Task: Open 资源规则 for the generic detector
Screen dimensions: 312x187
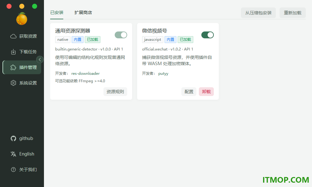Action: [x=115, y=92]
